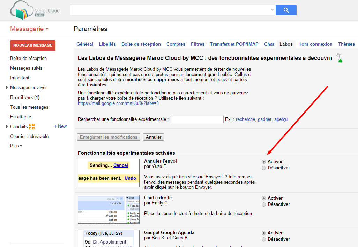Click the Gadget Google Agenda preview thumbnail
358x247 pixels.
click(109, 238)
